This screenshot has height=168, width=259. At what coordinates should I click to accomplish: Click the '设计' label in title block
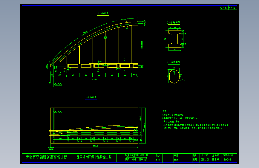tap(158, 155)
